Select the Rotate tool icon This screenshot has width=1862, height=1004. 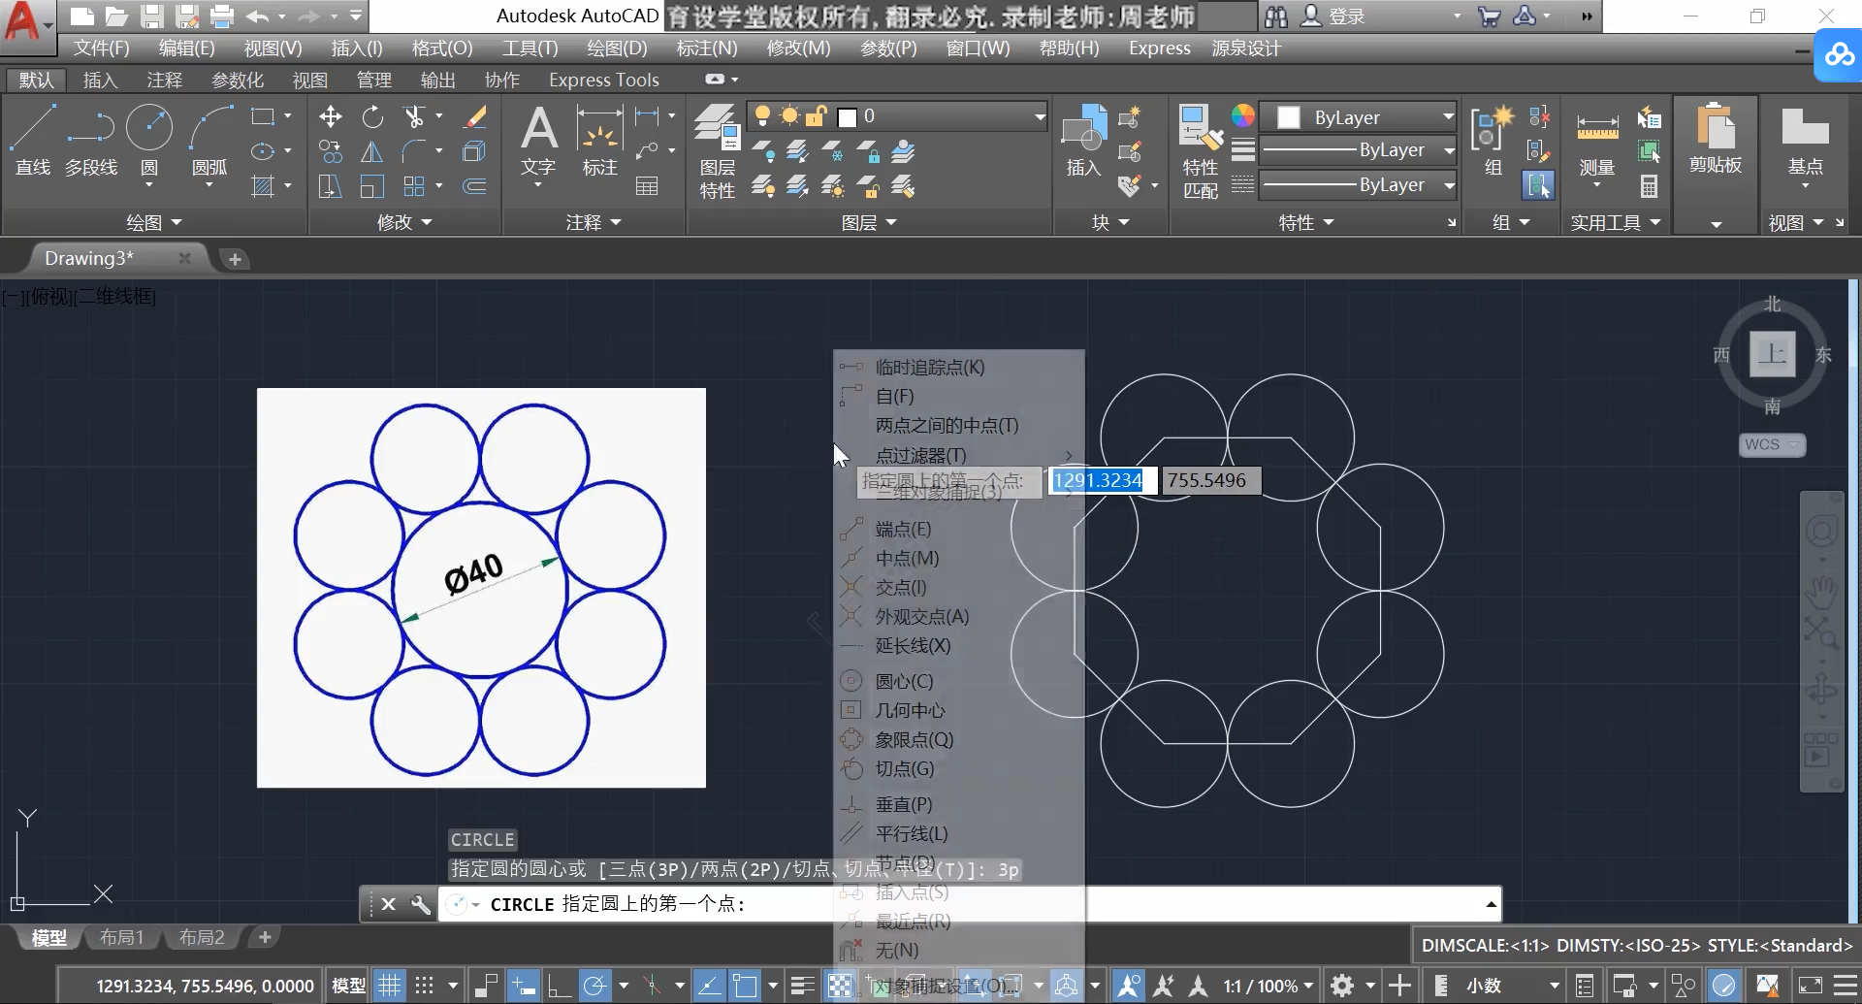pos(372,116)
